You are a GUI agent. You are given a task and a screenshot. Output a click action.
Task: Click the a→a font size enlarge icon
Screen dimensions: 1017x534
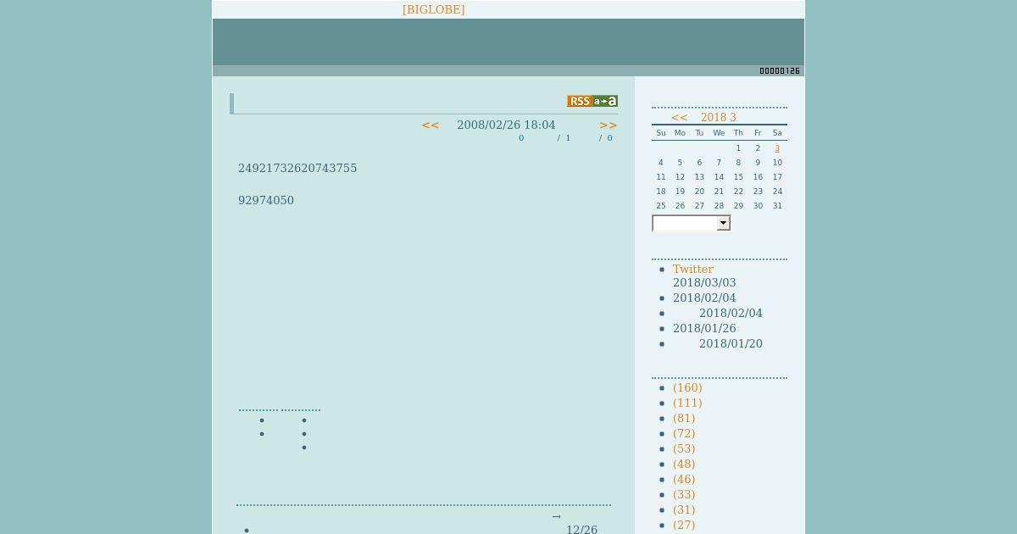point(605,101)
